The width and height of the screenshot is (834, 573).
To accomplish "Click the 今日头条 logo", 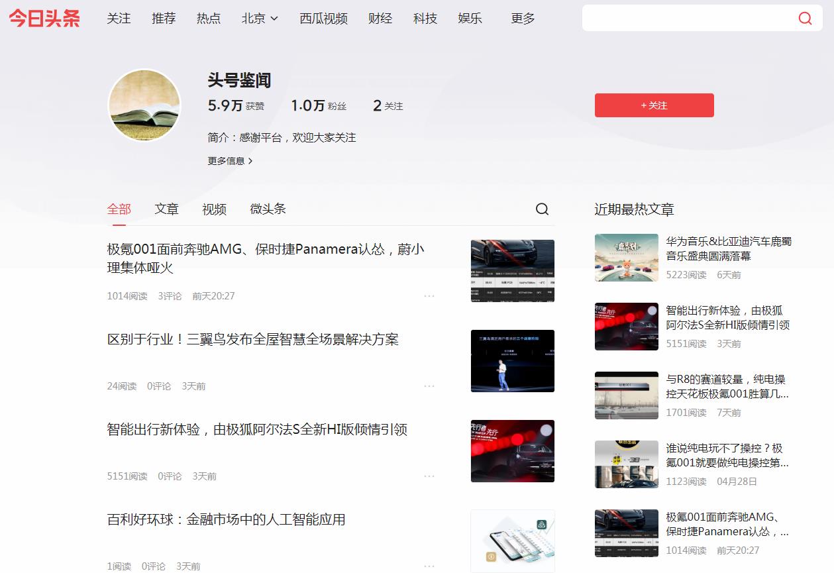I will pyautogui.click(x=44, y=19).
